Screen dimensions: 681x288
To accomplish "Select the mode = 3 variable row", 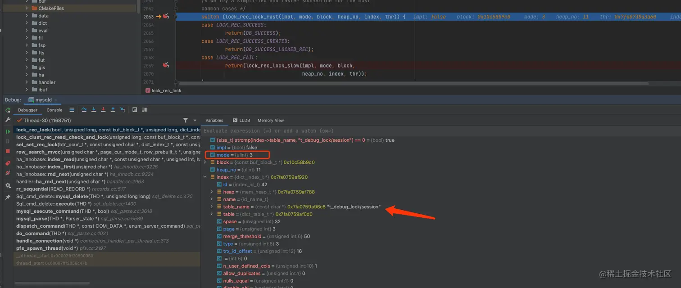I will coord(441,155).
